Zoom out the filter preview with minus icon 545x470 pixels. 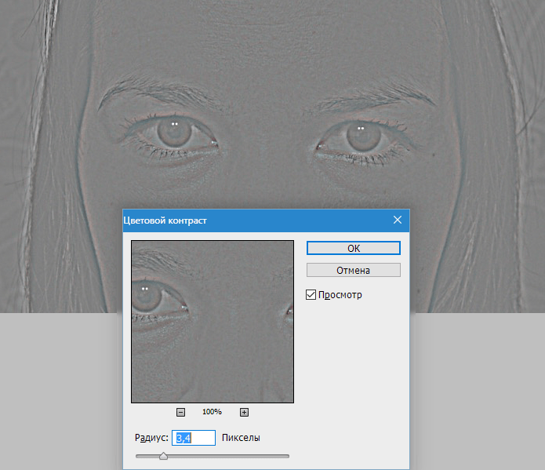pos(180,412)
